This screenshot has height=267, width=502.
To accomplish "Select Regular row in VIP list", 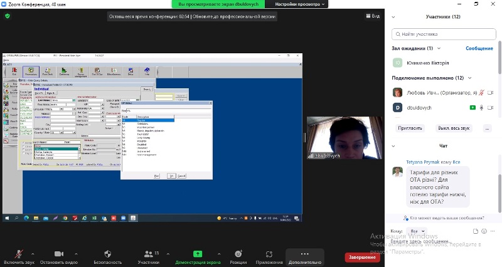I will [x=148, y=120].
